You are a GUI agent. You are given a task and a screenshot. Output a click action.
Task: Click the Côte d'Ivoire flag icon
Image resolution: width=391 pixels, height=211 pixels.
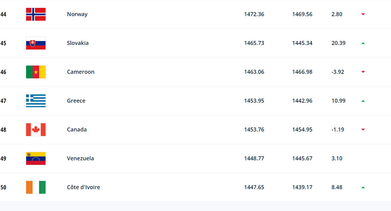36,187
